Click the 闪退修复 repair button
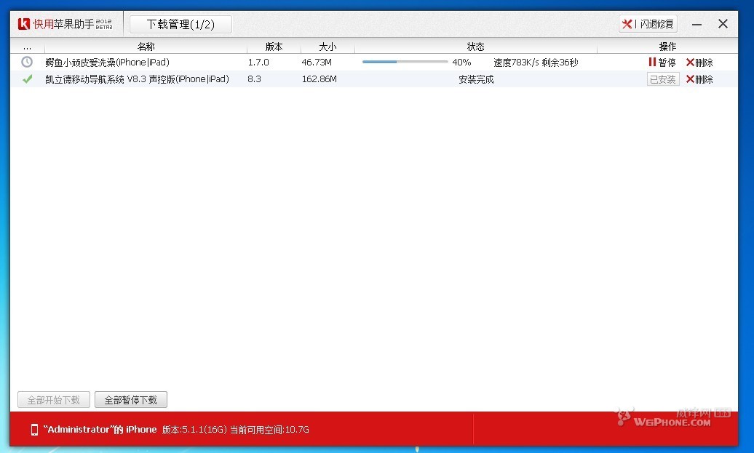This screenshot has width=754, height=453. click(648, 24)
